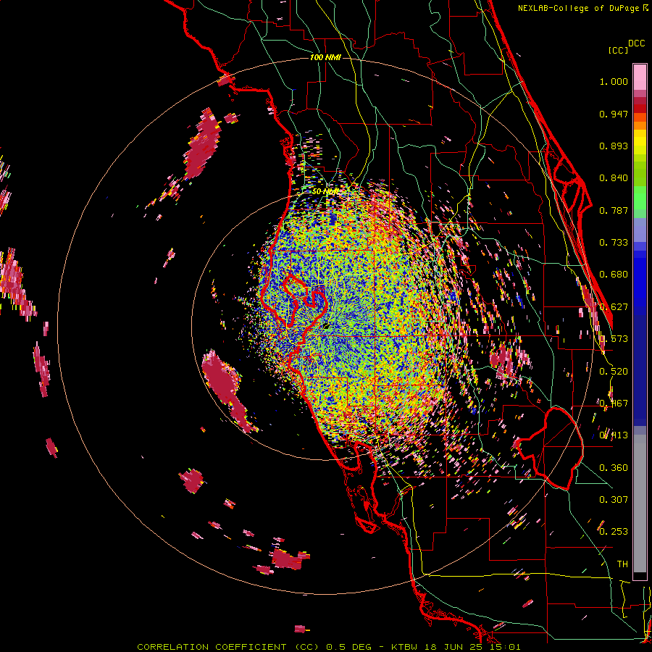Select the 0.787 legend value
The image size is (652, 652).
point(614,210)
